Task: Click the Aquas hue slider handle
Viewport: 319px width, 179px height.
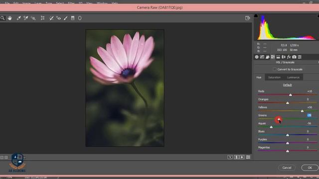Action: [271, 127]
